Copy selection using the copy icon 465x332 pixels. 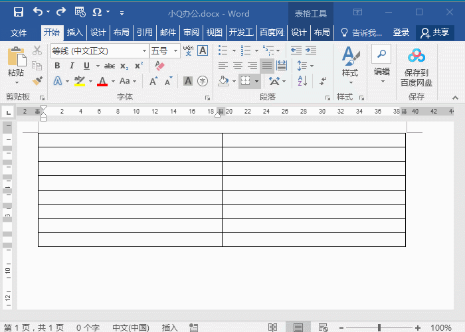point(37,66)
